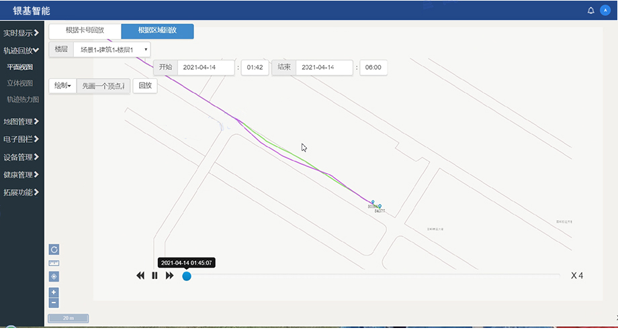Open the 绘制 draw dropdown
The image size is (618, 330).
62,86
